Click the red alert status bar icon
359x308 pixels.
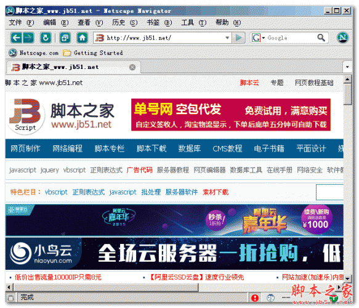[255, 298]
